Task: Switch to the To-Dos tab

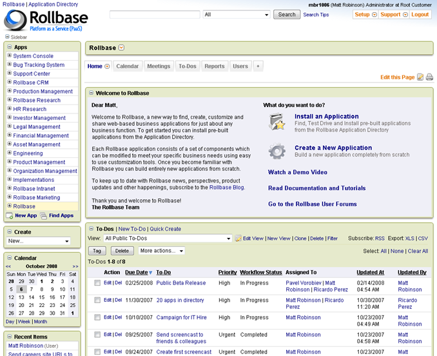Action: [188, 66]
